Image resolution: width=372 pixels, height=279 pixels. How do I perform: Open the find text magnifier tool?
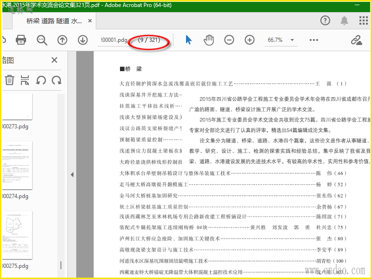(x=42, y=40)
